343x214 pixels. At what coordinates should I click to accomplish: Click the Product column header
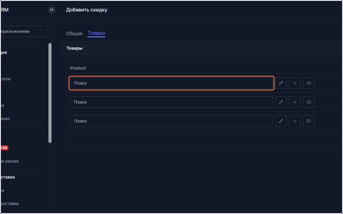[x=78, y=68]
